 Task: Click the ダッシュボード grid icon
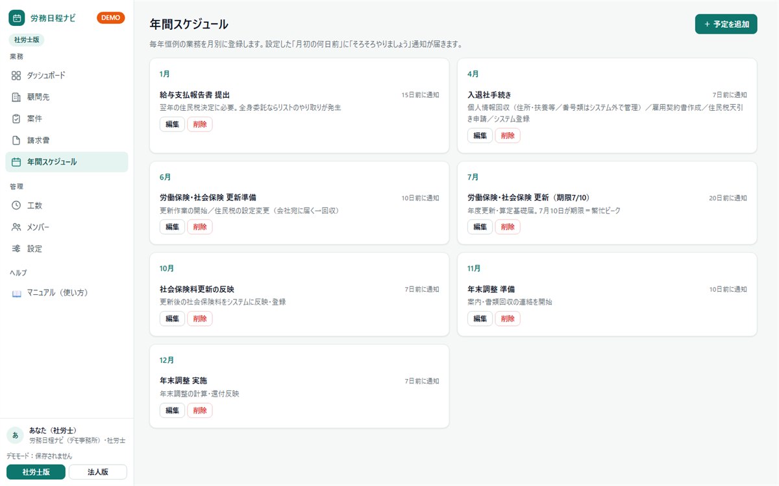[x=16, y=76]
